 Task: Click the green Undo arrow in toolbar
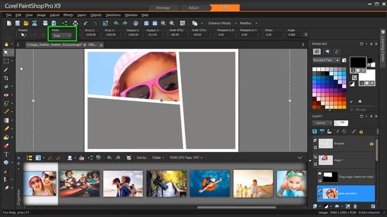click(x=116, y=23)
